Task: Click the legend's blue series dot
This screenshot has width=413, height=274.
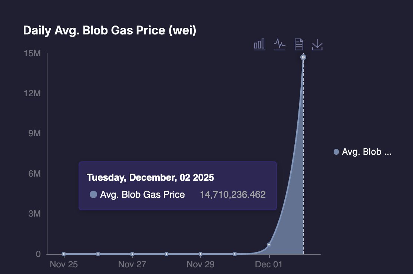Action: click(x=336, y=152)
